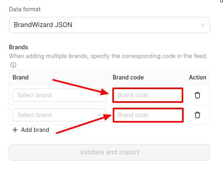
Task: Delete the second brand row via trash icon
Action: tap(197, 115)
